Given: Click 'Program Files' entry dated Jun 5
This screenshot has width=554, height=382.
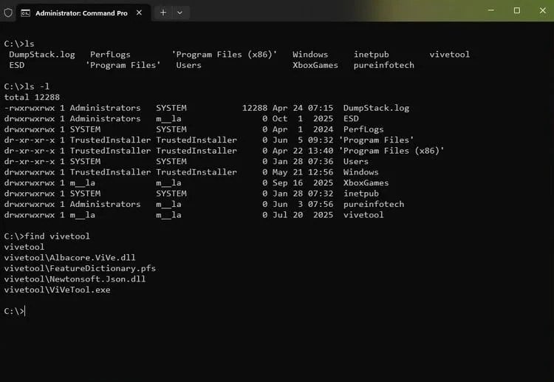Looking at the screenshot, I should click(x=376, y=140).
